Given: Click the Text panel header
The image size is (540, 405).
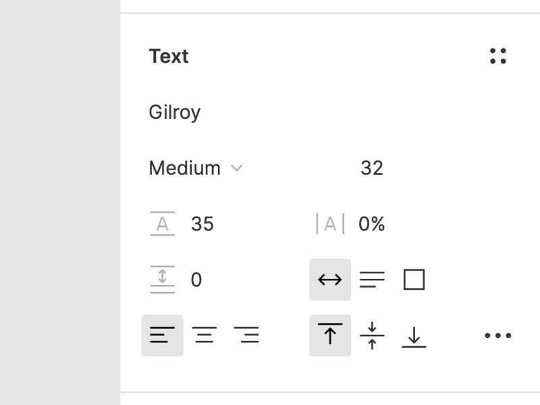Looking at the screenshot, I should (x=169, y=56).
